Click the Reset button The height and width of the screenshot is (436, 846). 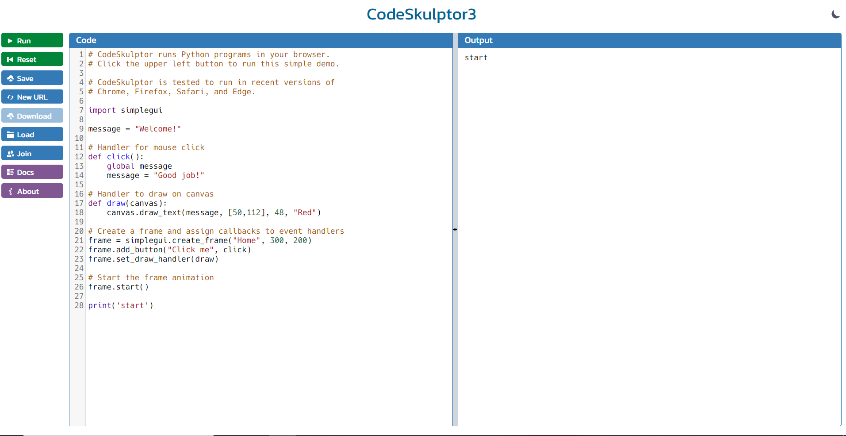(32, 59)
